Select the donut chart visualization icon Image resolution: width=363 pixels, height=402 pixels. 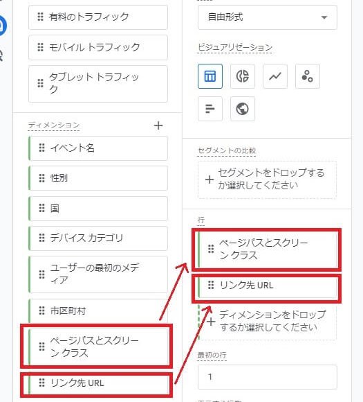[x=243, y=76]
